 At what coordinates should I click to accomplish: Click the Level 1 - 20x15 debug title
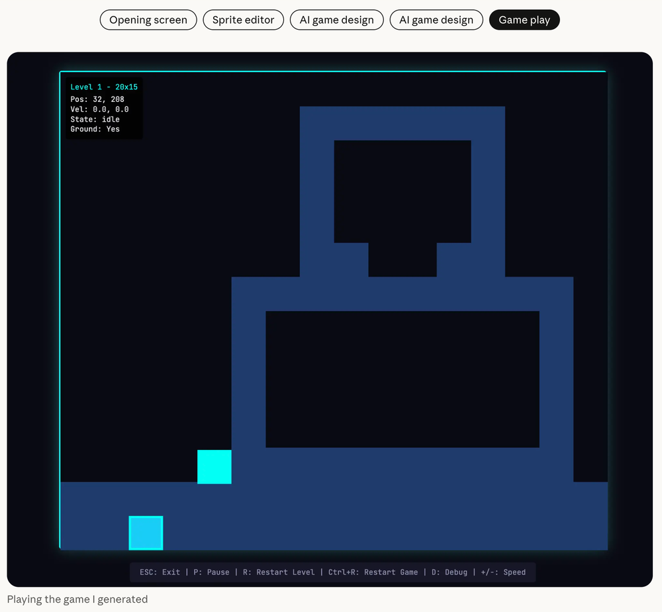coord(104,87)
